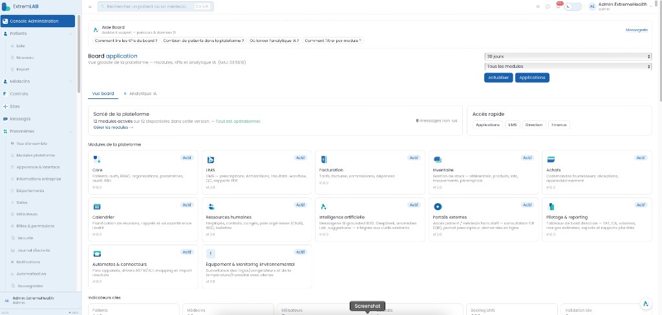Screen dimensions: 662x315
Task: Collapse the Paramètres sidebar section chevron
Action: (70, 131)
